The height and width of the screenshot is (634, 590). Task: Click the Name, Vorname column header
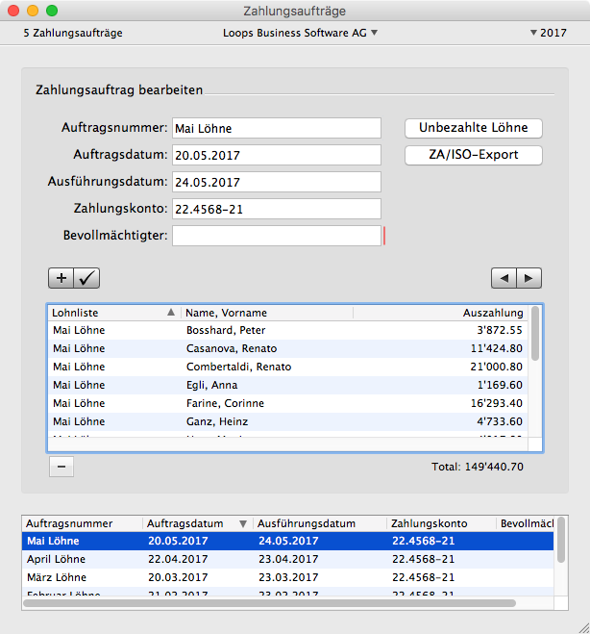(x=267, y=313)
